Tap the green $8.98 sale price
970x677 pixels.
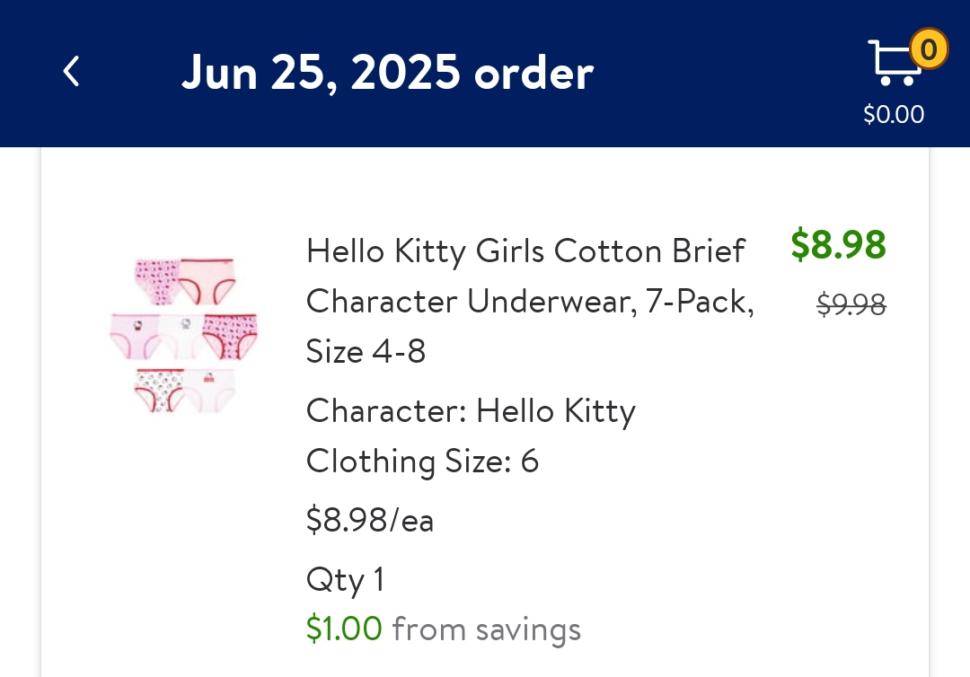click(x=838, y=244)
